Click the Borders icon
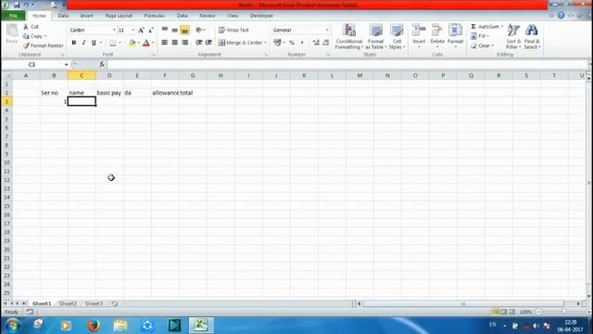 (x=113, y=43)
